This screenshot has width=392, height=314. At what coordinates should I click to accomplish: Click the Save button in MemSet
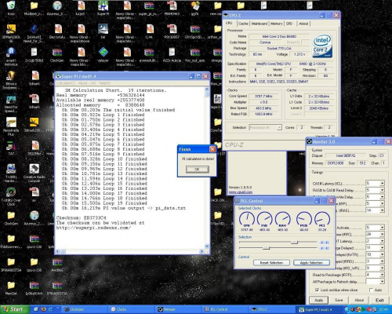tap(339, 300)
